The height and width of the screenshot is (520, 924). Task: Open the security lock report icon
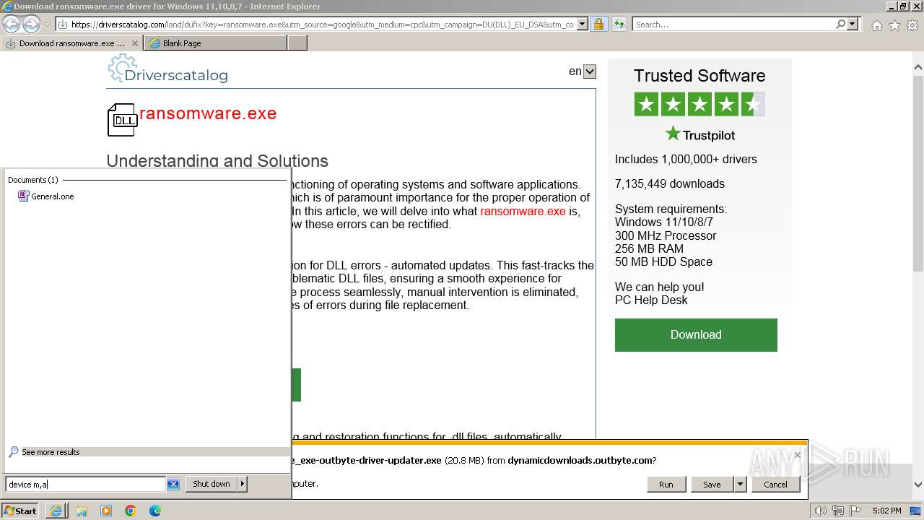[598, 24]
